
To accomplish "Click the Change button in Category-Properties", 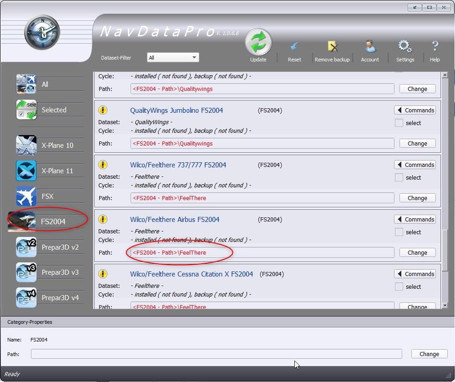I will point(429,354).
